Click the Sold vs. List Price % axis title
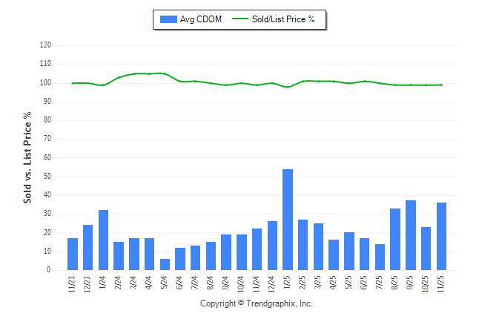This screenshot has width=479, height=322. [x=27, y=157]
